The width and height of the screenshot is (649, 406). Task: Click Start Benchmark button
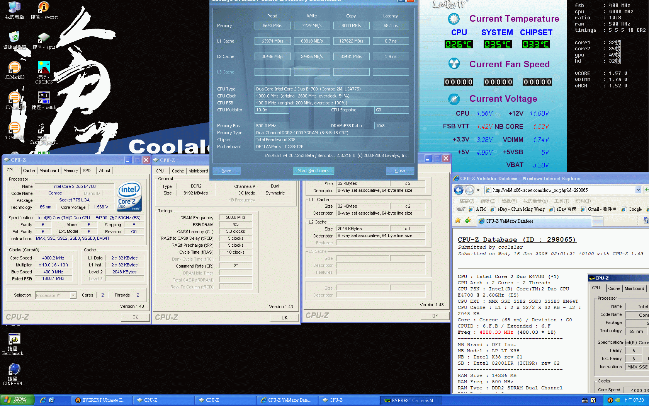[x=313, y=171]
